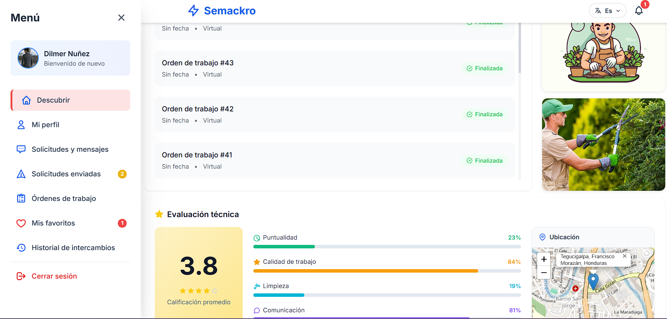This screenshot has width=667, height=319.
Task: Open Mi perfil menu item
Action: pyautogui.click(x=45, y=125)
